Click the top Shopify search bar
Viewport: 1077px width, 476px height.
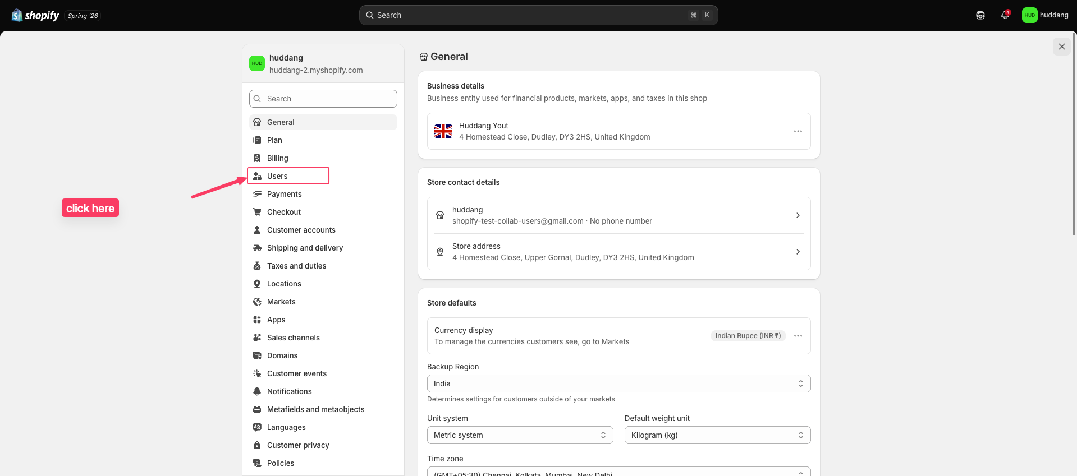[539, 15]
